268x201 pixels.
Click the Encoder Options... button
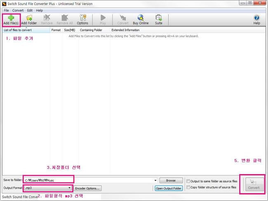(87, 188)
